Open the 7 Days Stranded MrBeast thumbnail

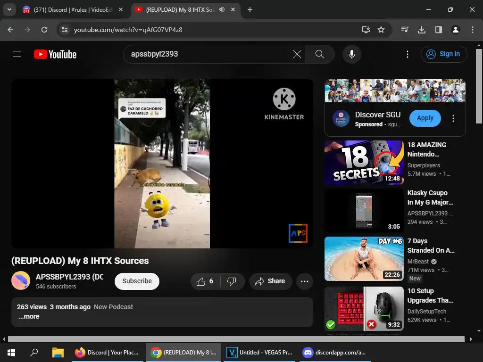[364, 259]
